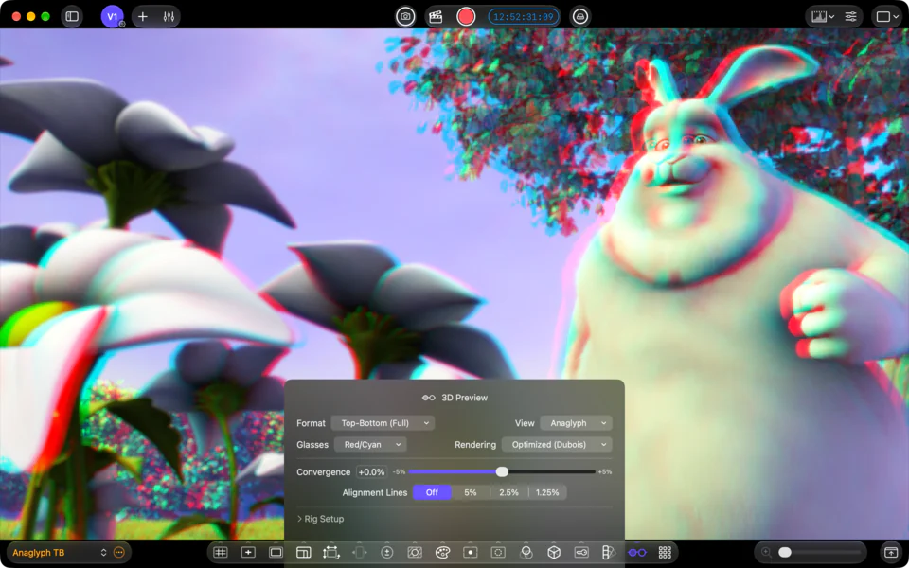Click the Convergence +0.0% value field
This screenshot has width=909, height=568.
coord(371,471)
